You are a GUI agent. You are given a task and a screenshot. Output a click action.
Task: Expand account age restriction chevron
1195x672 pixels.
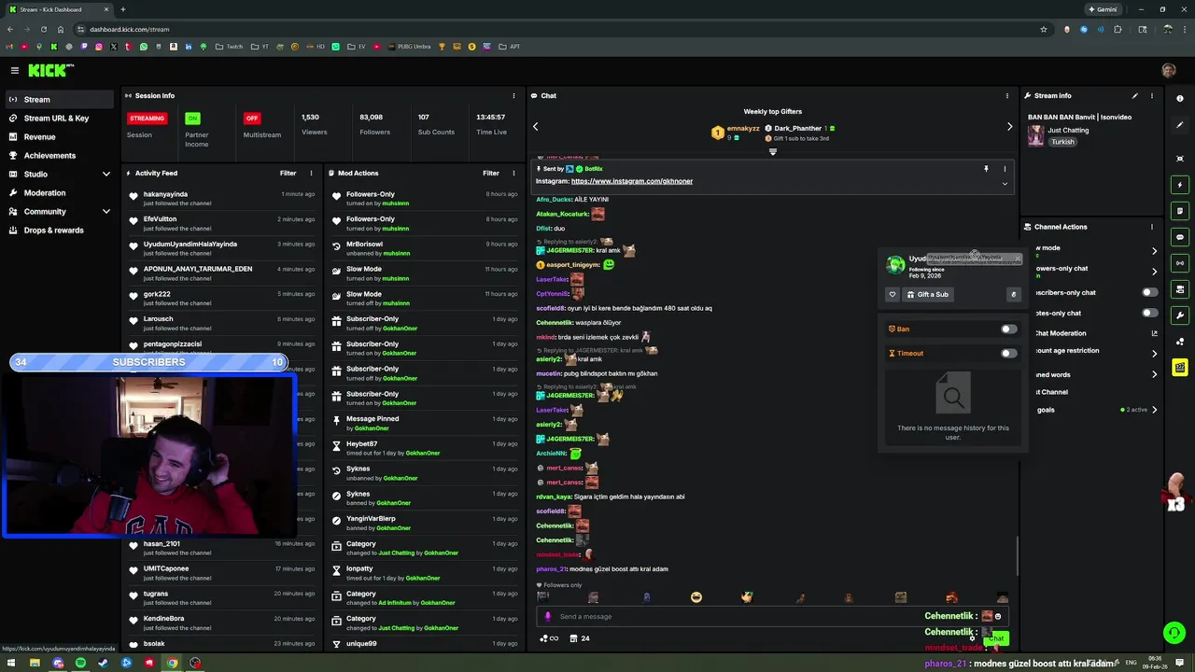coord(1154,354)
